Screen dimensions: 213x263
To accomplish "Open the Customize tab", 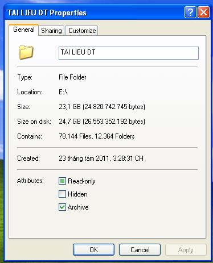I will coord(82,31).
